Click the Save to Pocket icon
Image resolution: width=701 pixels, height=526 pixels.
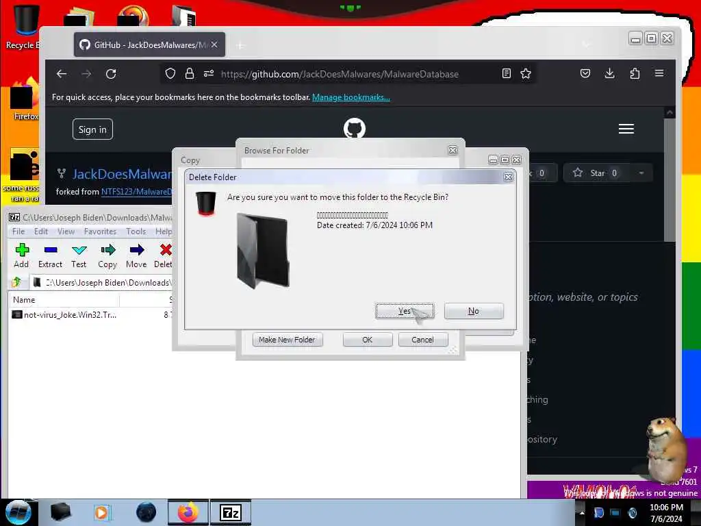tap(585, 74)
